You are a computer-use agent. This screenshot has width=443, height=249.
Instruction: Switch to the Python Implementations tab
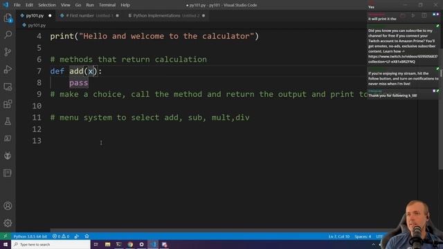(x=167, y=15)
